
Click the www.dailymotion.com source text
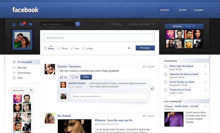tap(106, 124)
